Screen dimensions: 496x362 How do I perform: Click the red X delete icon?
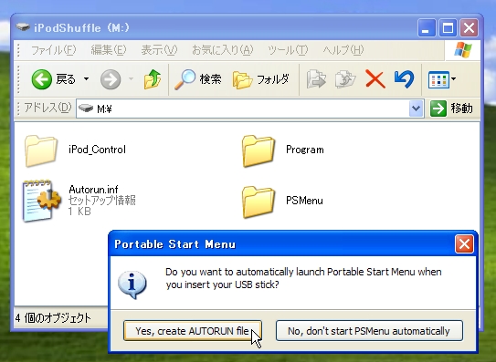click(375, 79)
